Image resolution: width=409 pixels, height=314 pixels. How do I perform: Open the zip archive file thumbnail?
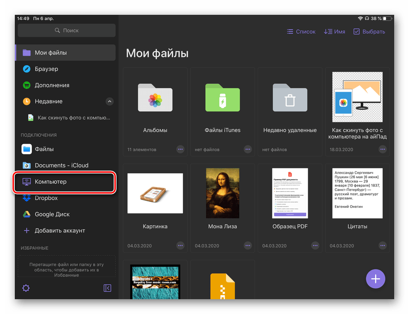222,286
